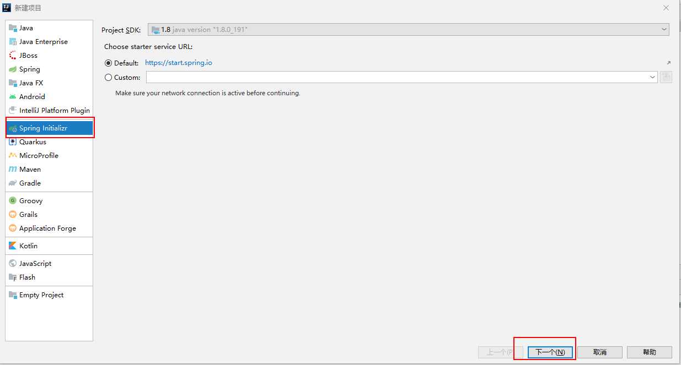Image resolution: width=681 pixels, height=365 pixels.
Task: Click the 'Project SDK:' label
Action: pyautogui.click(x=121, y=30)
